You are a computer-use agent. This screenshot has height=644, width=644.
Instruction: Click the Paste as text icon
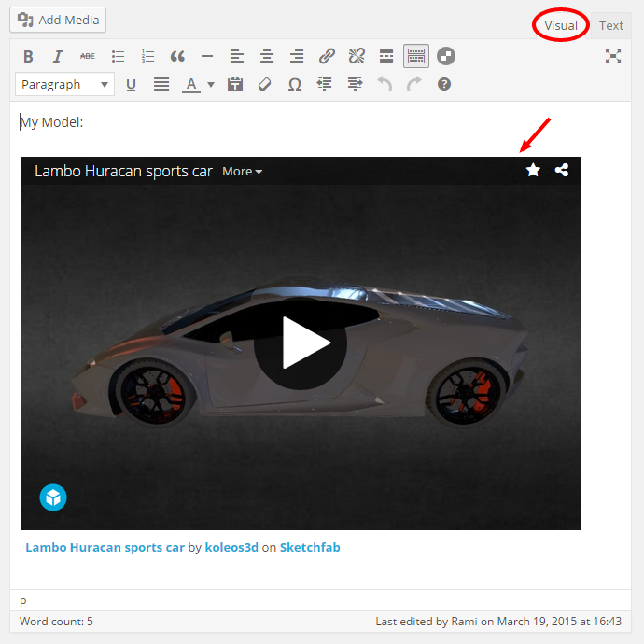[x=235, y=84]
